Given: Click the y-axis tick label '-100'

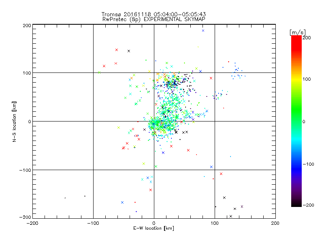Looking at the screenshot, I should 25,170.
